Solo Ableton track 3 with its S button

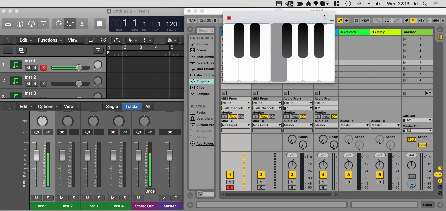pos(292,182)
